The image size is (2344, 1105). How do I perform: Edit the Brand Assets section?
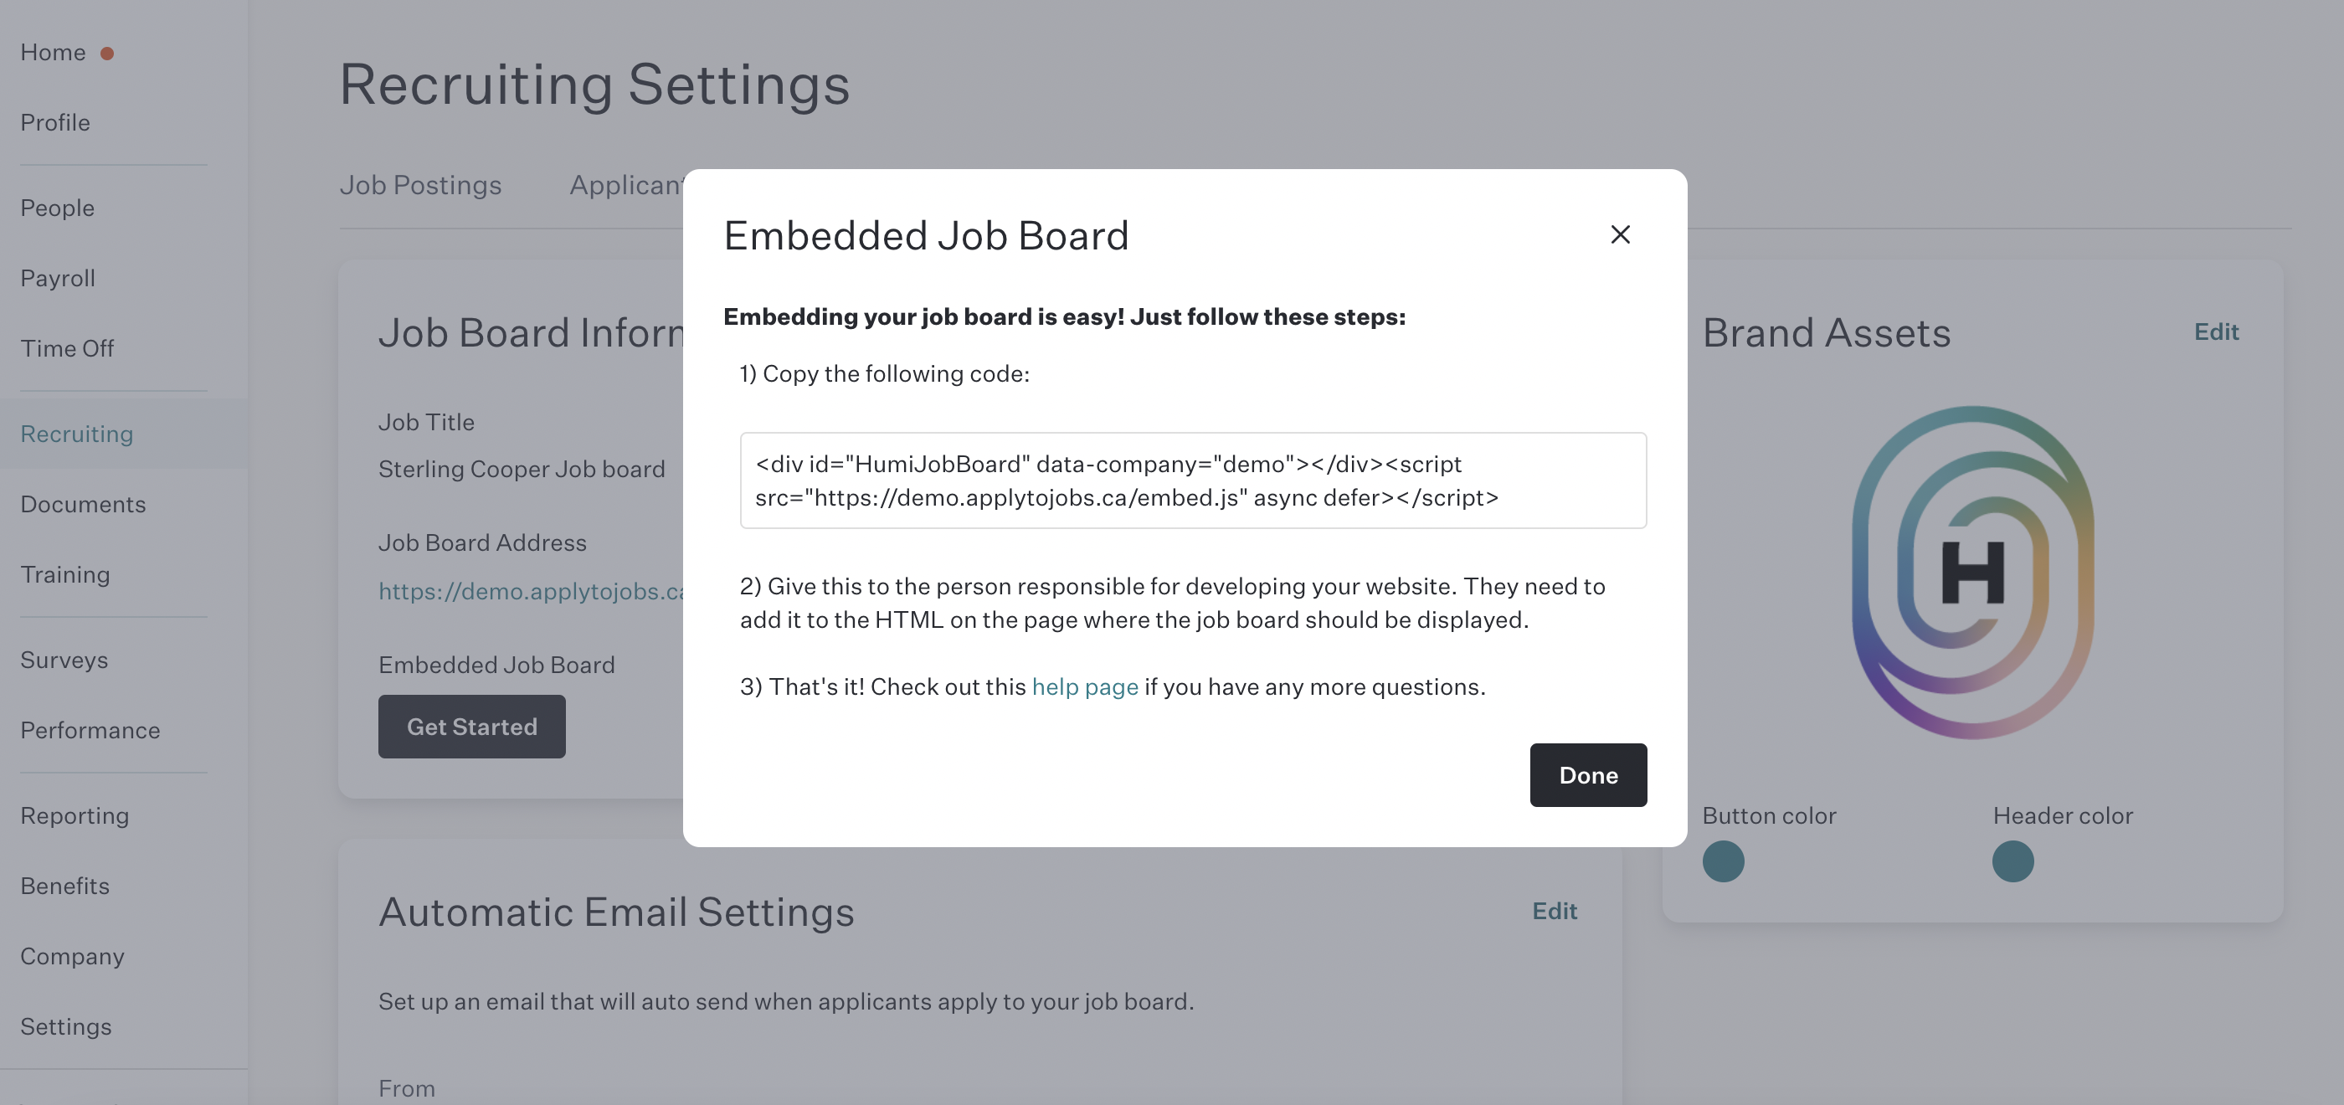tap(2216, 332)
